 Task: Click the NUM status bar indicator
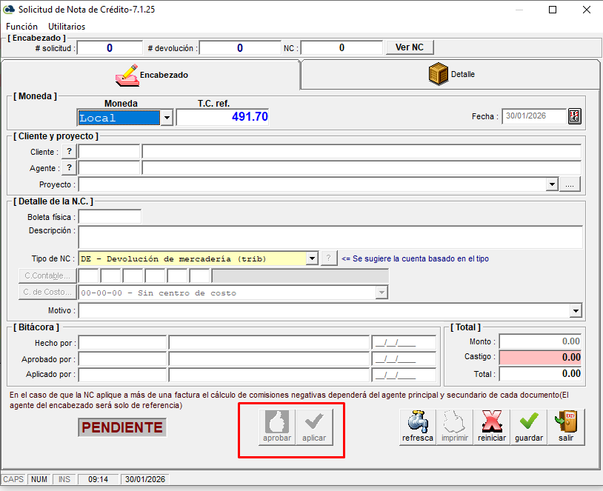[x=39, y=479]
